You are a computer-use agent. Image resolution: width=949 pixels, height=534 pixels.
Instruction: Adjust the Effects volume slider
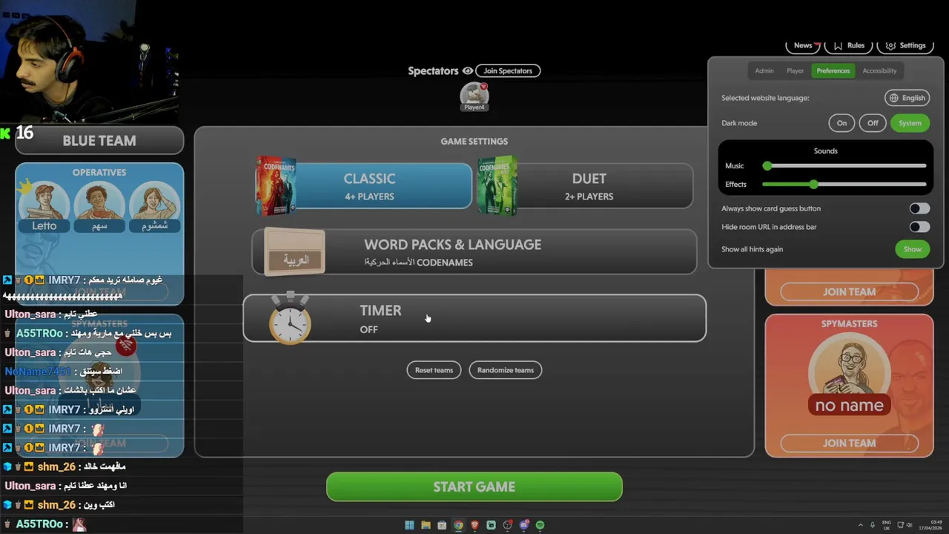[844, 184]
